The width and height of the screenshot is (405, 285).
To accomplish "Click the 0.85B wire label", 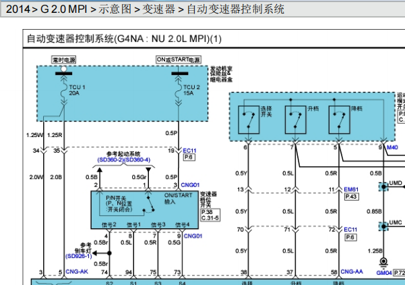I will [x=374, y=211].
